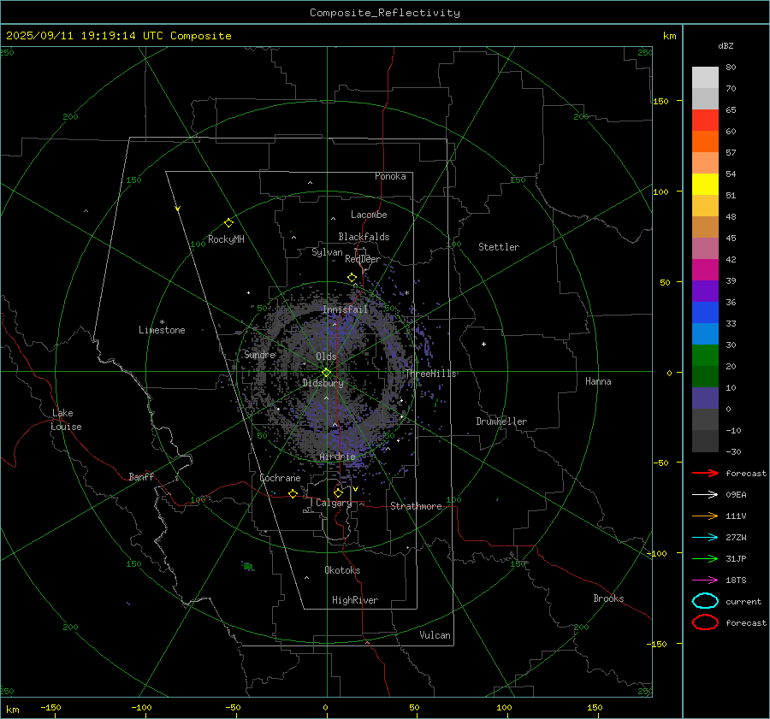Pick the red 60-65 dBZ color band

click(705, 120)
